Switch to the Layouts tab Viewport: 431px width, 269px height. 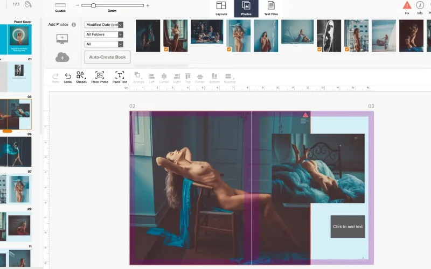(x=221, y=8)
